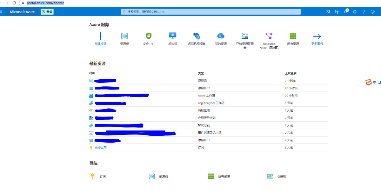Open the redacted Log Analytics 工作区 resource

click(x=110, y=103)
